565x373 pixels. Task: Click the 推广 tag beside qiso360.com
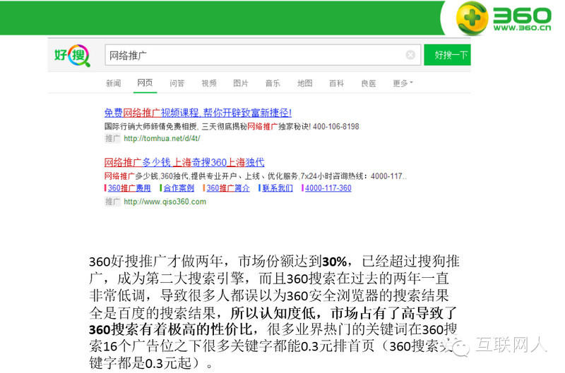point(112,202)
